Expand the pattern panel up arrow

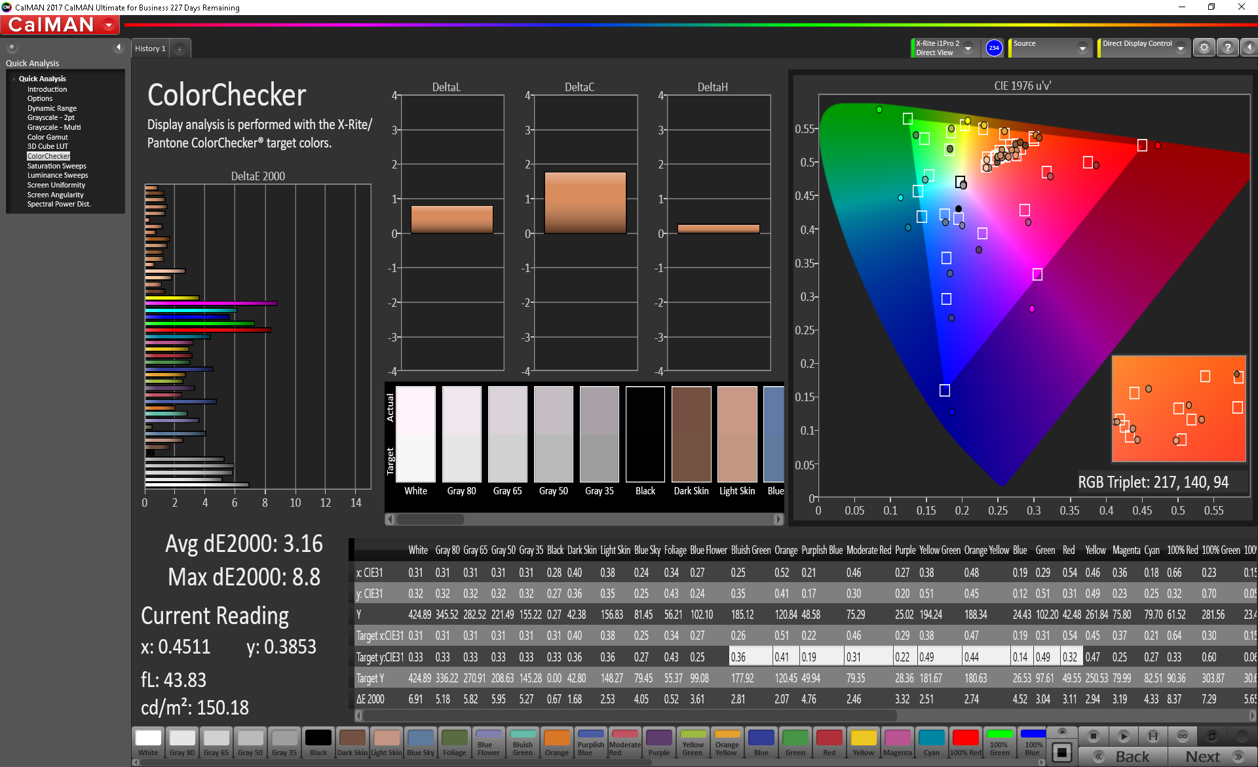click(x=1062, y=732)
